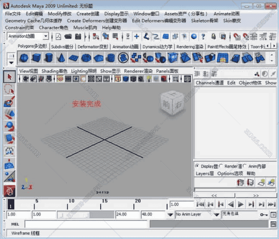Click the render sphere icon in status line
This screenshot has width=279, height=239.
click(194, 36)
